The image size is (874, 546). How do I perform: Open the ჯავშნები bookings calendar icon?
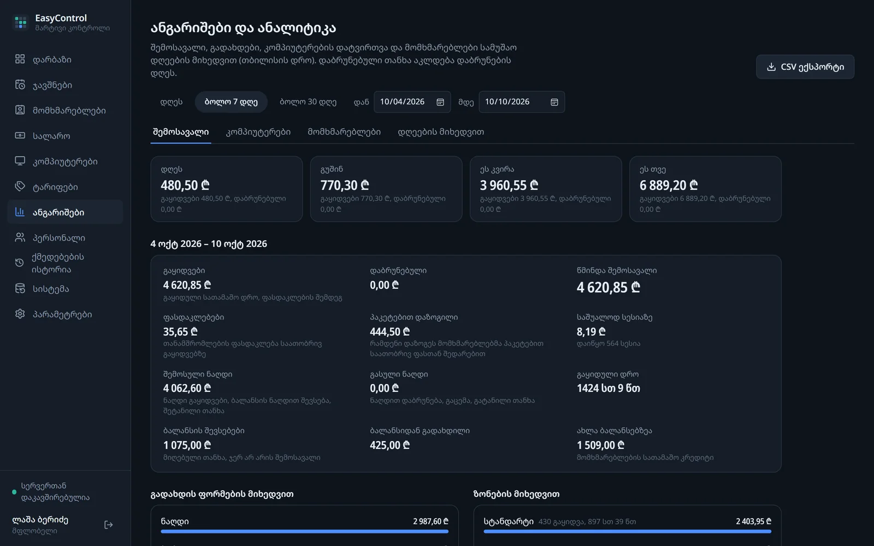coord(20,85)
